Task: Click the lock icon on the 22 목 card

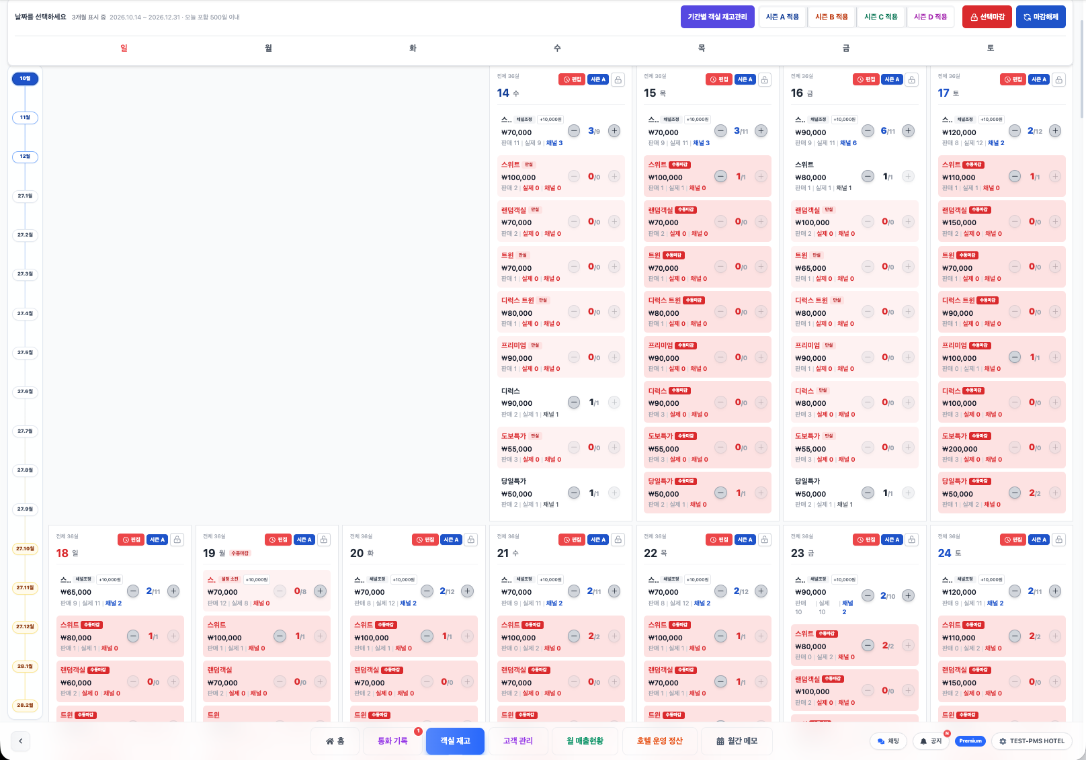Action: point(765,540)
